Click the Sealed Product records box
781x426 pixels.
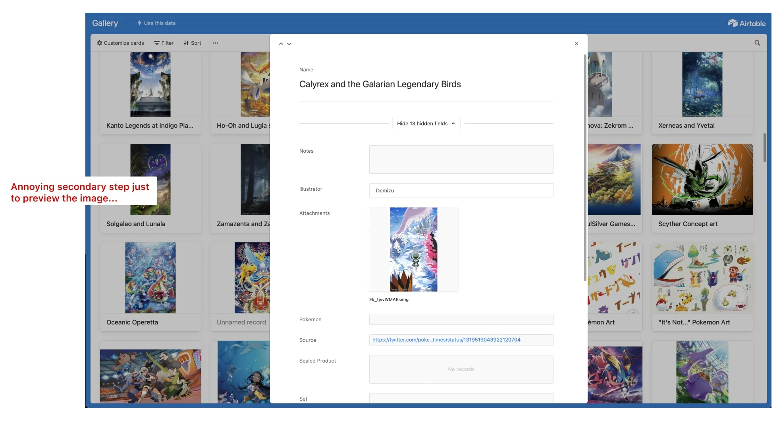[x=461, y=369]
